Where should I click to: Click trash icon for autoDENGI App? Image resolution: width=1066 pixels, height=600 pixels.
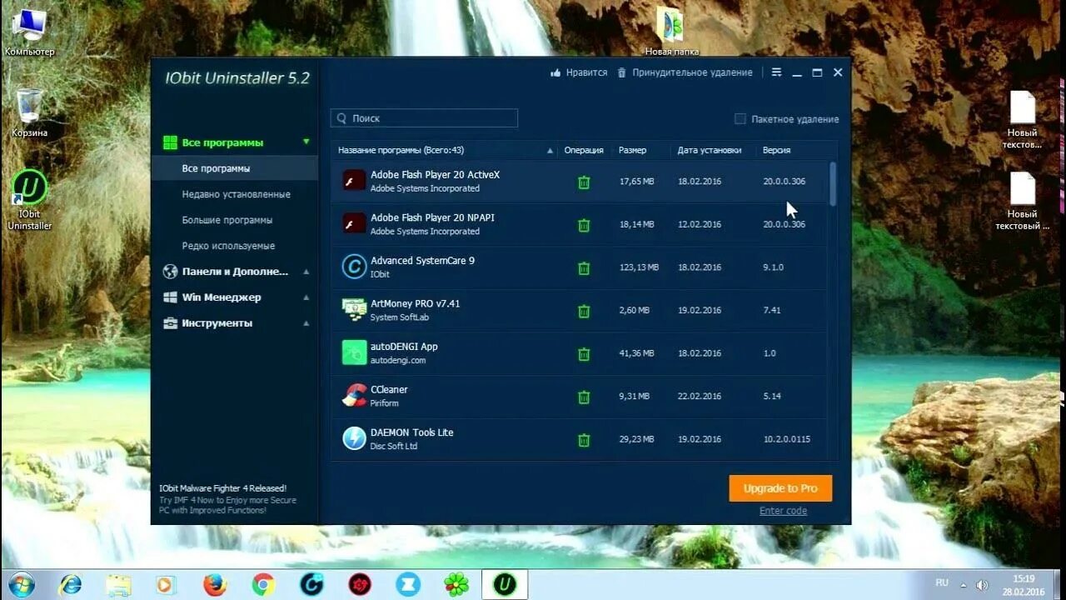[x=584, y=353]
